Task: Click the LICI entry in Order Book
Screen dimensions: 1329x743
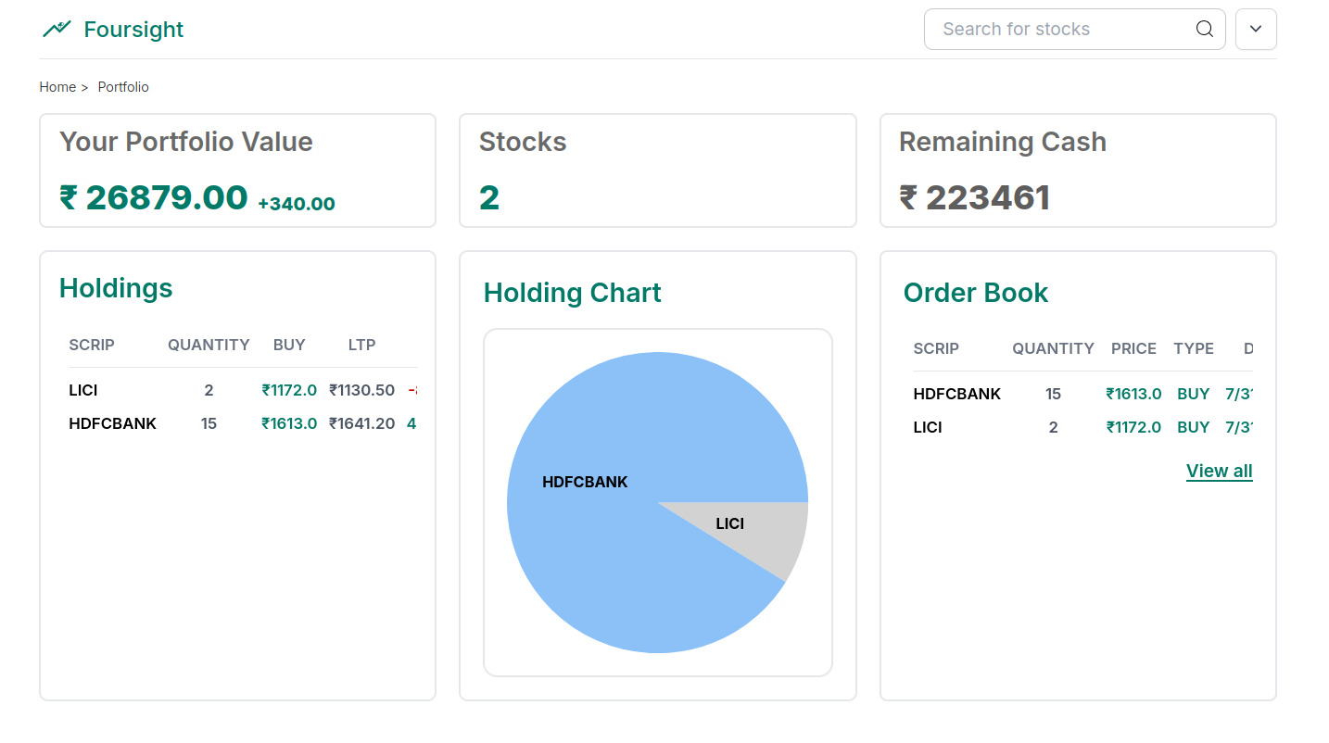Action: (927, 427)
